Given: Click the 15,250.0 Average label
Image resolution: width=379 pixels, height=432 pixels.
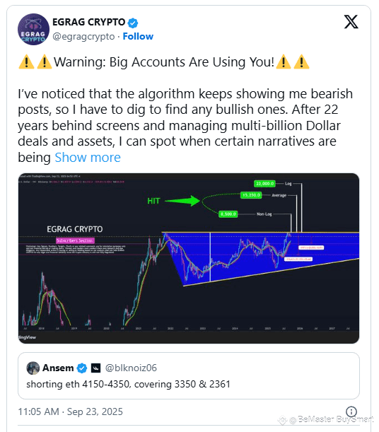Looking at the screenshot, I should click(x=251, y=195).
